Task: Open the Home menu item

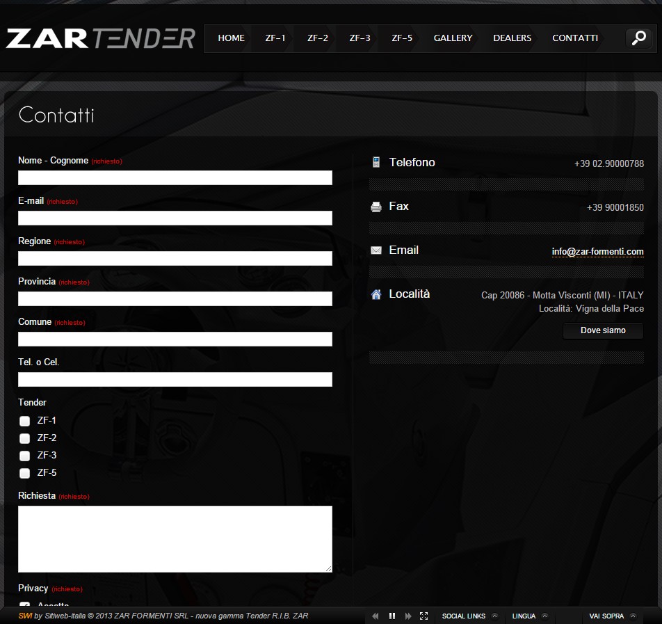Action: pos(231,38)
